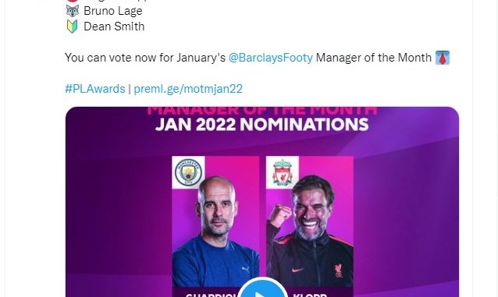The image size is (498, 297).
Task: Click the wolf emoji beside Bruno Lage
Action: pyautogui.click(x=72, y=11)
